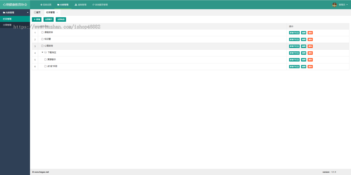
Task: Click the 心理咨询 row name
Action: click(x=49, y=46)
